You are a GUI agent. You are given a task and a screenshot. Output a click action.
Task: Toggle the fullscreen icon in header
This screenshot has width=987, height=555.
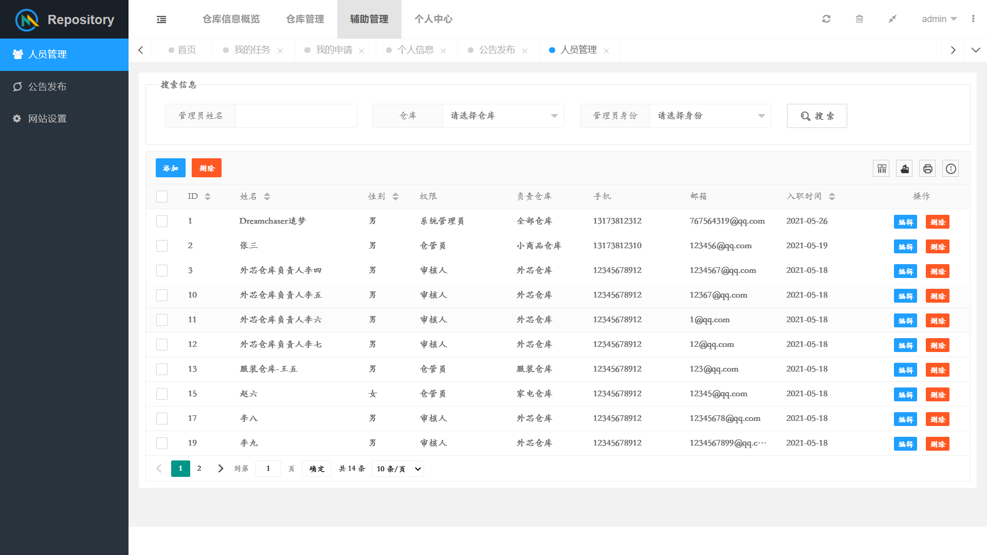(x=892, y=19)
